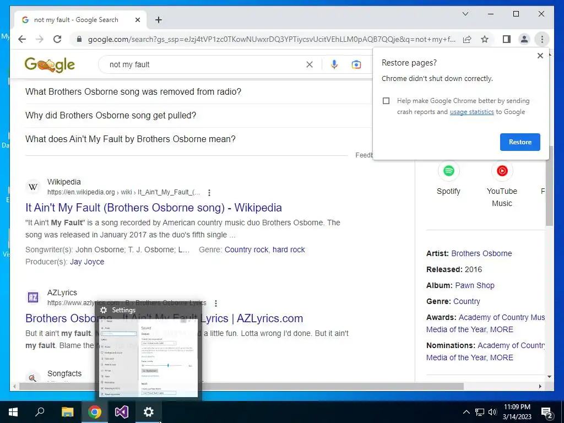The image size is (564, 423).
Task: Click the volume icon in system tray
Action: click(x=492, y=412)
